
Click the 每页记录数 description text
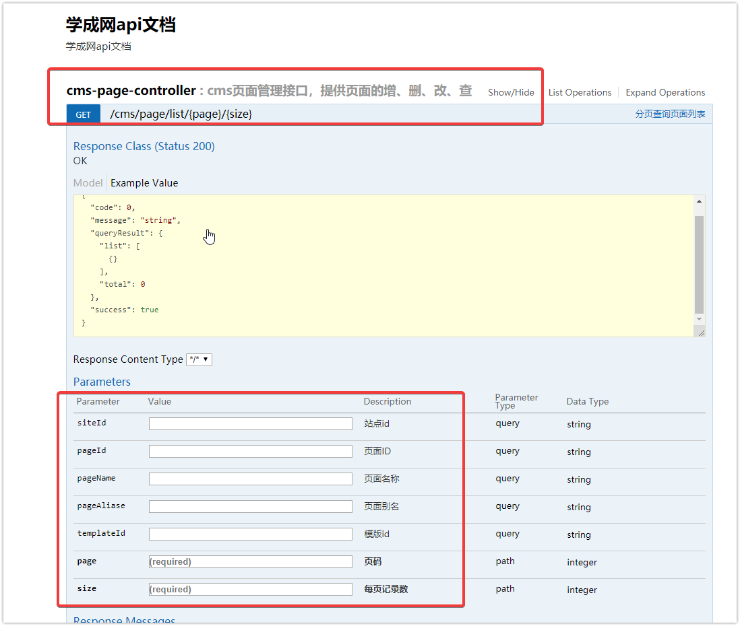point(386,589)
